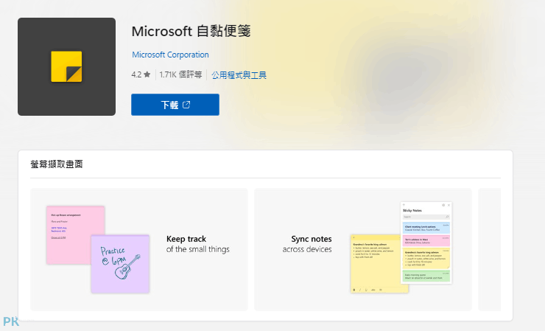Screen dimensions: 545x331
Task: Click the purple Practice @ 6pm note
Action: 120,264
